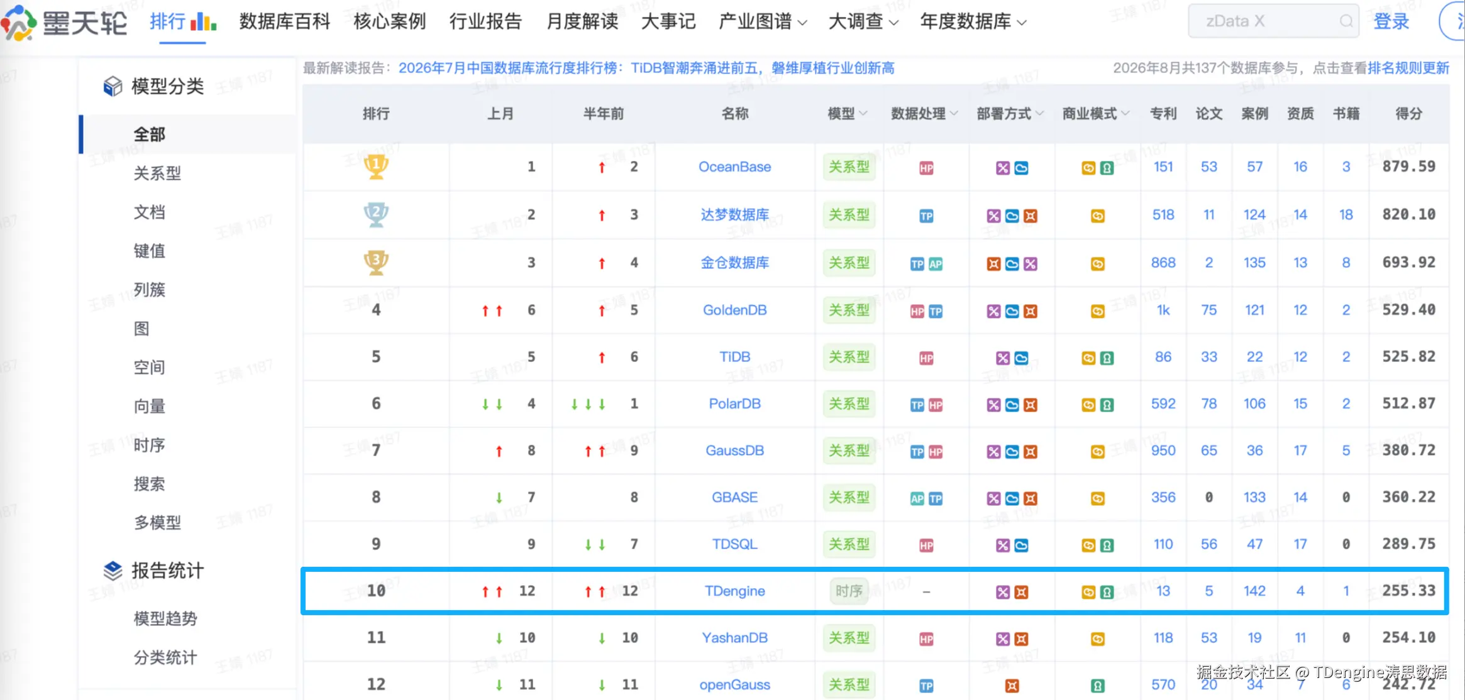Open the 大事记 menu item
Image resolution: width=1465 pixels, height=700 pixels.
(668, 22)
